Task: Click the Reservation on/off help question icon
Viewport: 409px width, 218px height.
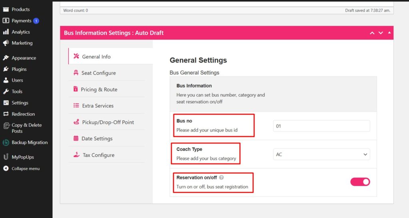Action: coord(221,177)
